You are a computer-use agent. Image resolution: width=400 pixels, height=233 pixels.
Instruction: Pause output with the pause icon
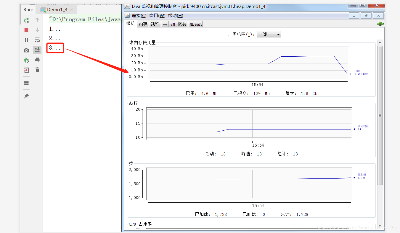point(26,40)
